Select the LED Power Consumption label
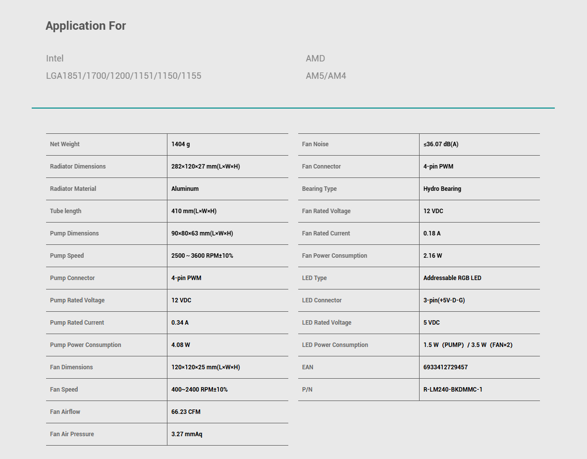The height and width of the screenshot is (459, 587). coord(335,344)
